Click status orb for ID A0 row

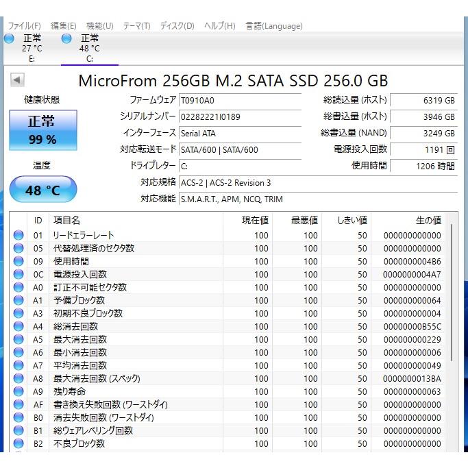(x=19, y=287)
